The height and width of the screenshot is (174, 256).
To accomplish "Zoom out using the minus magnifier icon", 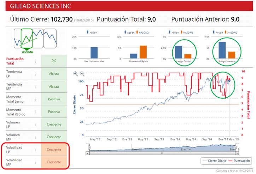I will tap(82, 74).
